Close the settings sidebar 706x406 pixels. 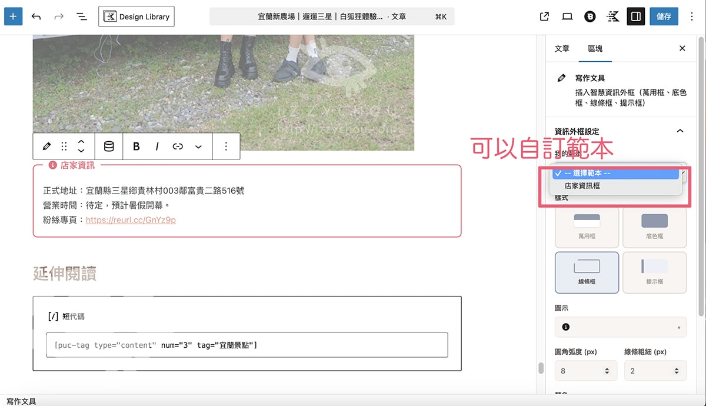point(682,48)
